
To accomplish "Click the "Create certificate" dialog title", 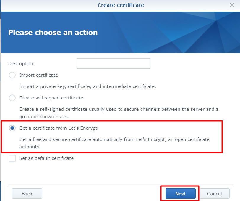I will [121, 5].
